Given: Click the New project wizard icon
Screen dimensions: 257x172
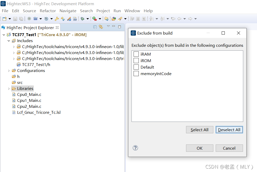Looking at the screenshot, I should pos(5,19).
